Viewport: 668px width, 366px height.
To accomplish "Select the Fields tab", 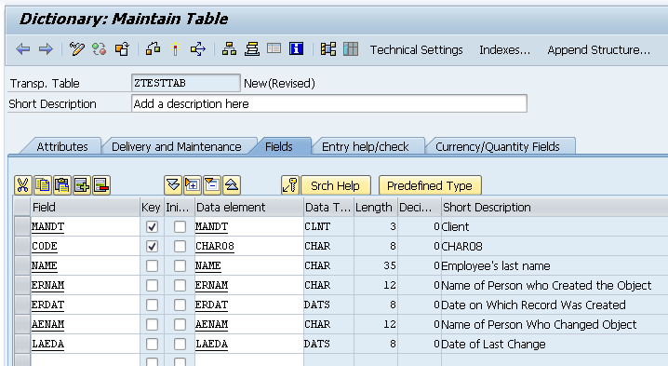I will (279, 146).
